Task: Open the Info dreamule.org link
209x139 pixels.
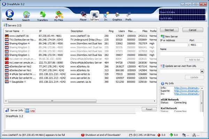Action: 186,88
